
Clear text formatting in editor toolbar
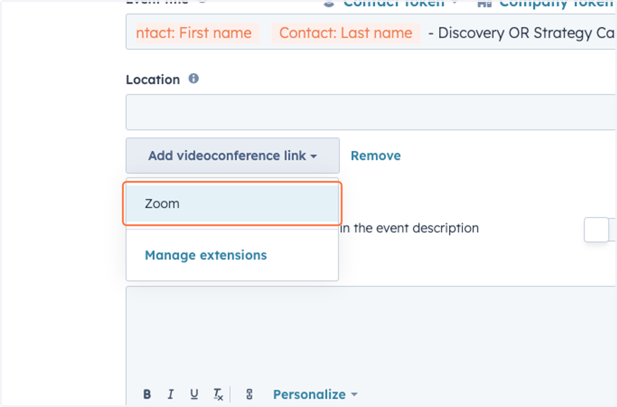(x=219, y=395)
